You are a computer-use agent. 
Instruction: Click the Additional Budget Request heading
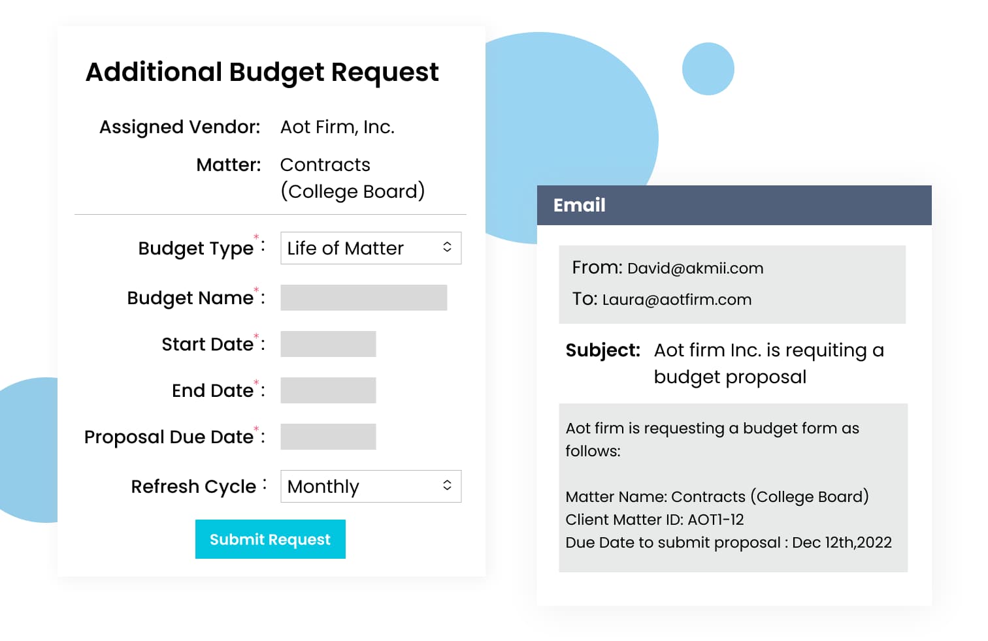coord(262,72)
